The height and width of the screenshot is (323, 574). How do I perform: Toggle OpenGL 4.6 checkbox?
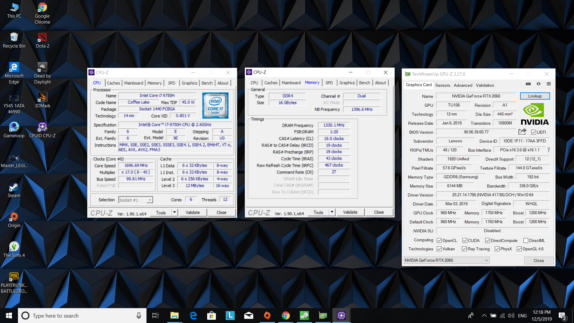click(x=519, y=249)
